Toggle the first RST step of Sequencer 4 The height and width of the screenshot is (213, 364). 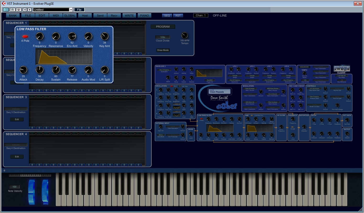click(x=32, y=134)
